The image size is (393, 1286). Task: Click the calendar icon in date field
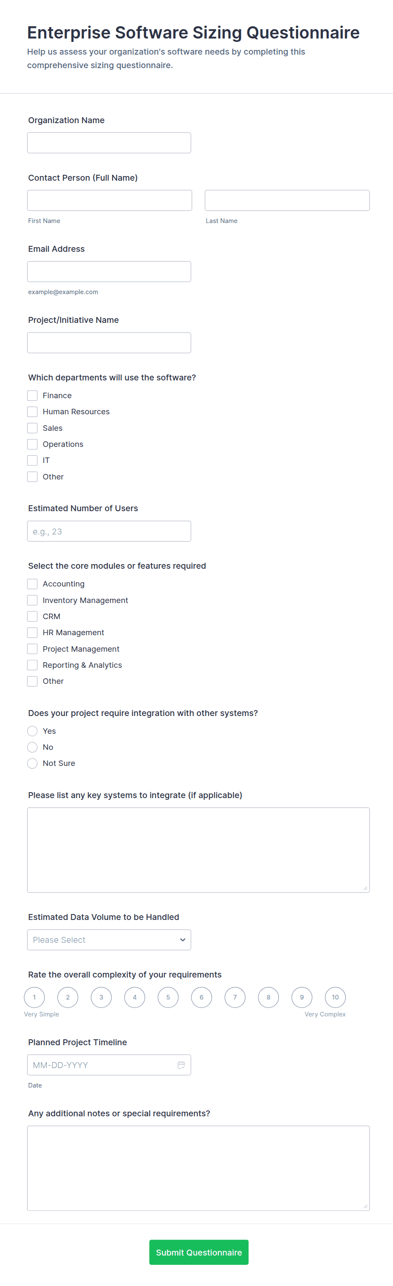coord(181,1065)
